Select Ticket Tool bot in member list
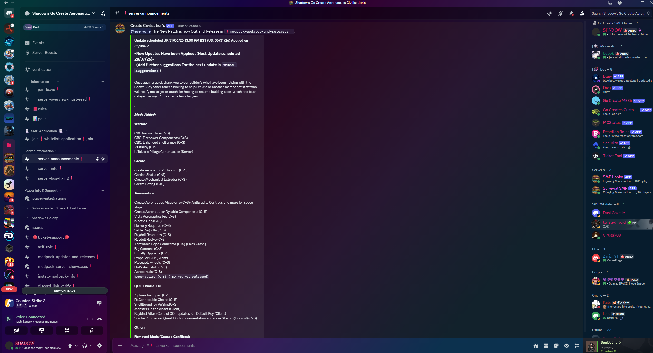Screen dimensions: 653x353 (x=621, y=156)
